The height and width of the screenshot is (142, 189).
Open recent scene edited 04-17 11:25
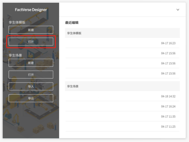(122, 126)
